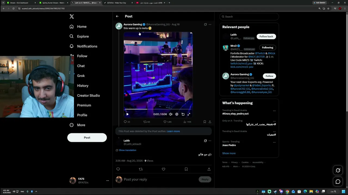348x195 pixels.
Task: Click Show more under What's happening
Action: pos(229,153)
